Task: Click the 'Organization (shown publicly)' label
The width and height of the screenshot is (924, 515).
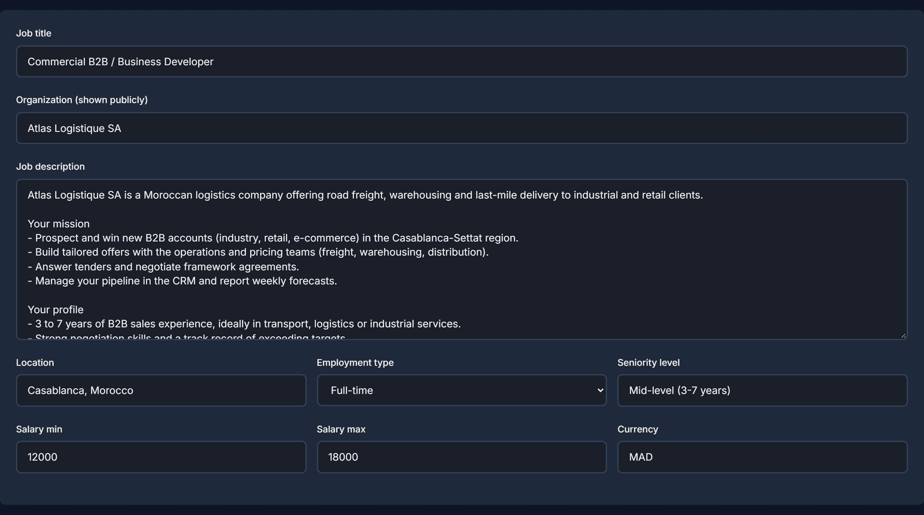Action: (82, 100)
